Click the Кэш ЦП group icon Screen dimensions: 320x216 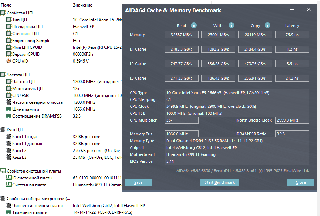3,130
